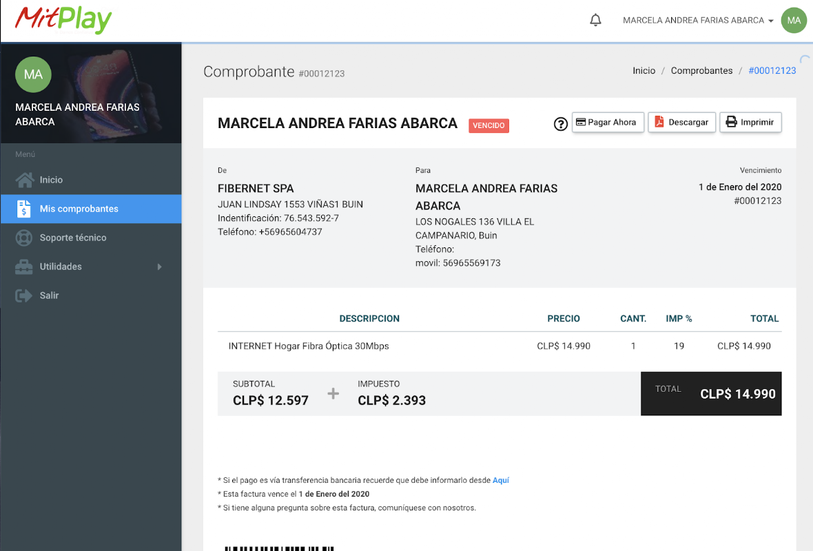
Task: Click the TOTAL CLP$ 14.990 dark box amount
Action: [x=738, y=394]
